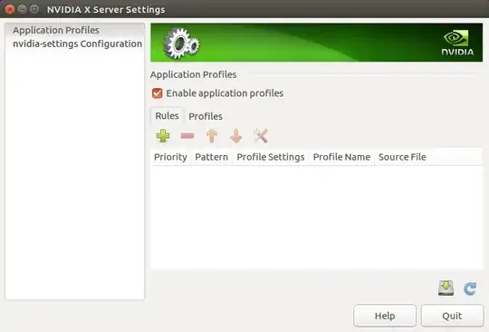The image size is (489, 332).
Task: Maximize the NVIDIA settings window
Action: pyautogui.click(x=34, y=9)
